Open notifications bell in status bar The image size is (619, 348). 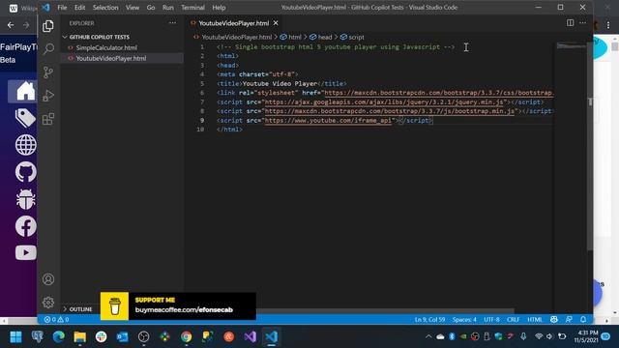pos(583,320)
